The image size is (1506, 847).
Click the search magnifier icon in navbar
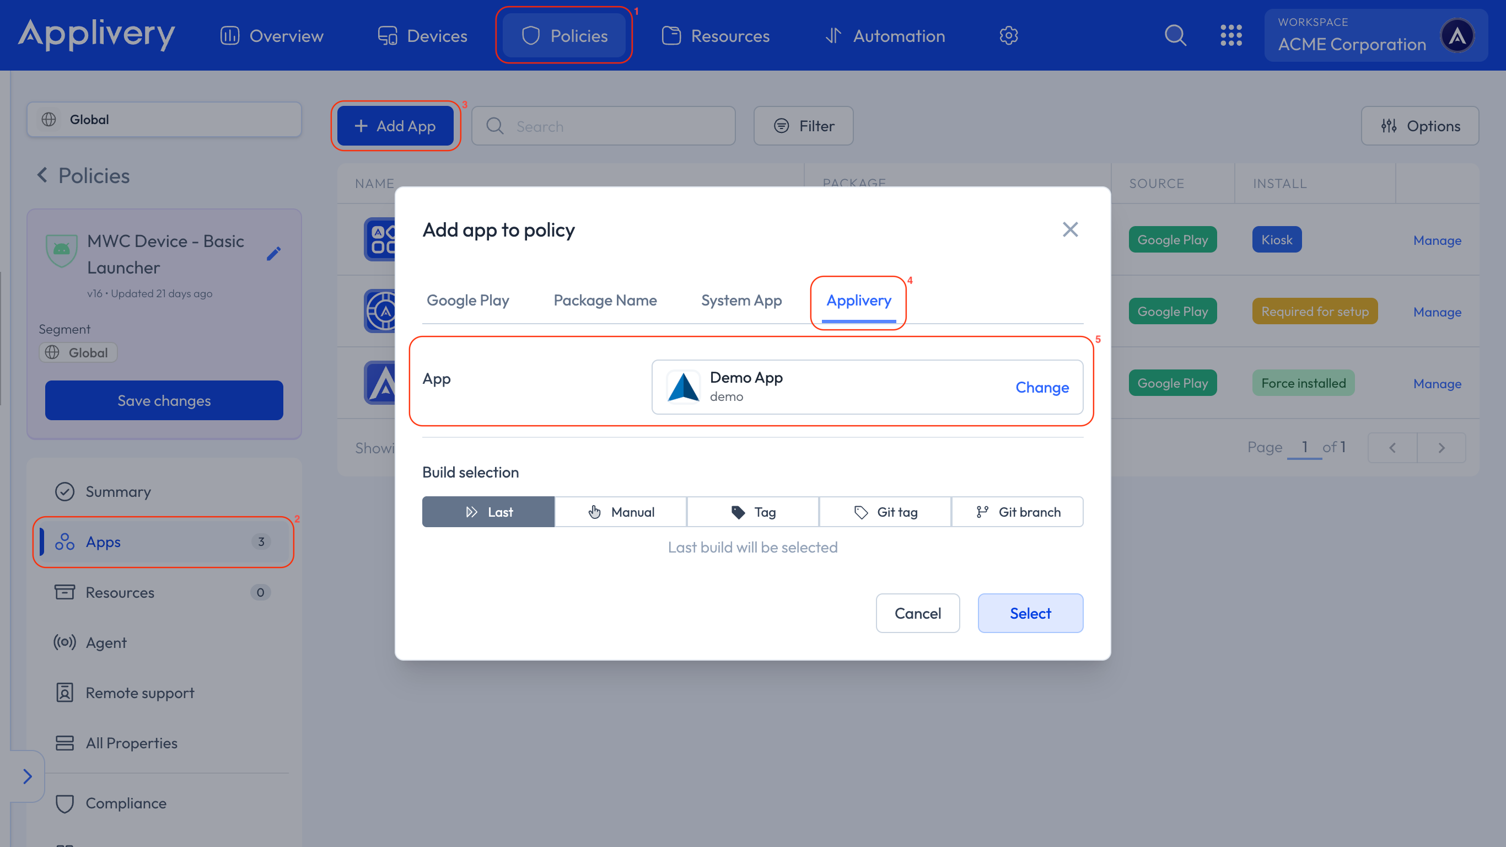(x=1175, y=35)
